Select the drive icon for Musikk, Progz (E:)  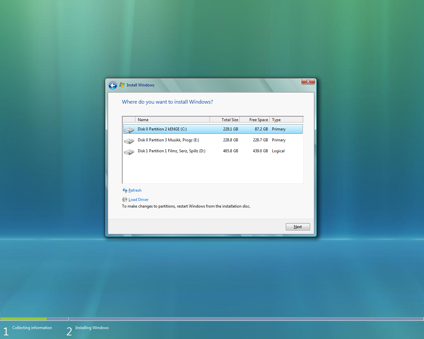[129, 141]
